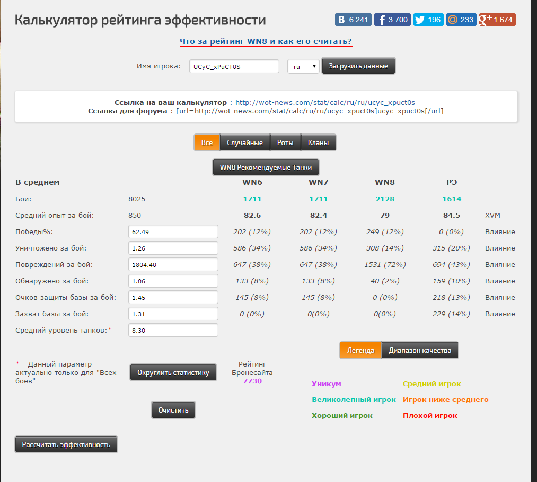
Task: Click 'Округлить статистику' button
Action: tap(173, 372)
